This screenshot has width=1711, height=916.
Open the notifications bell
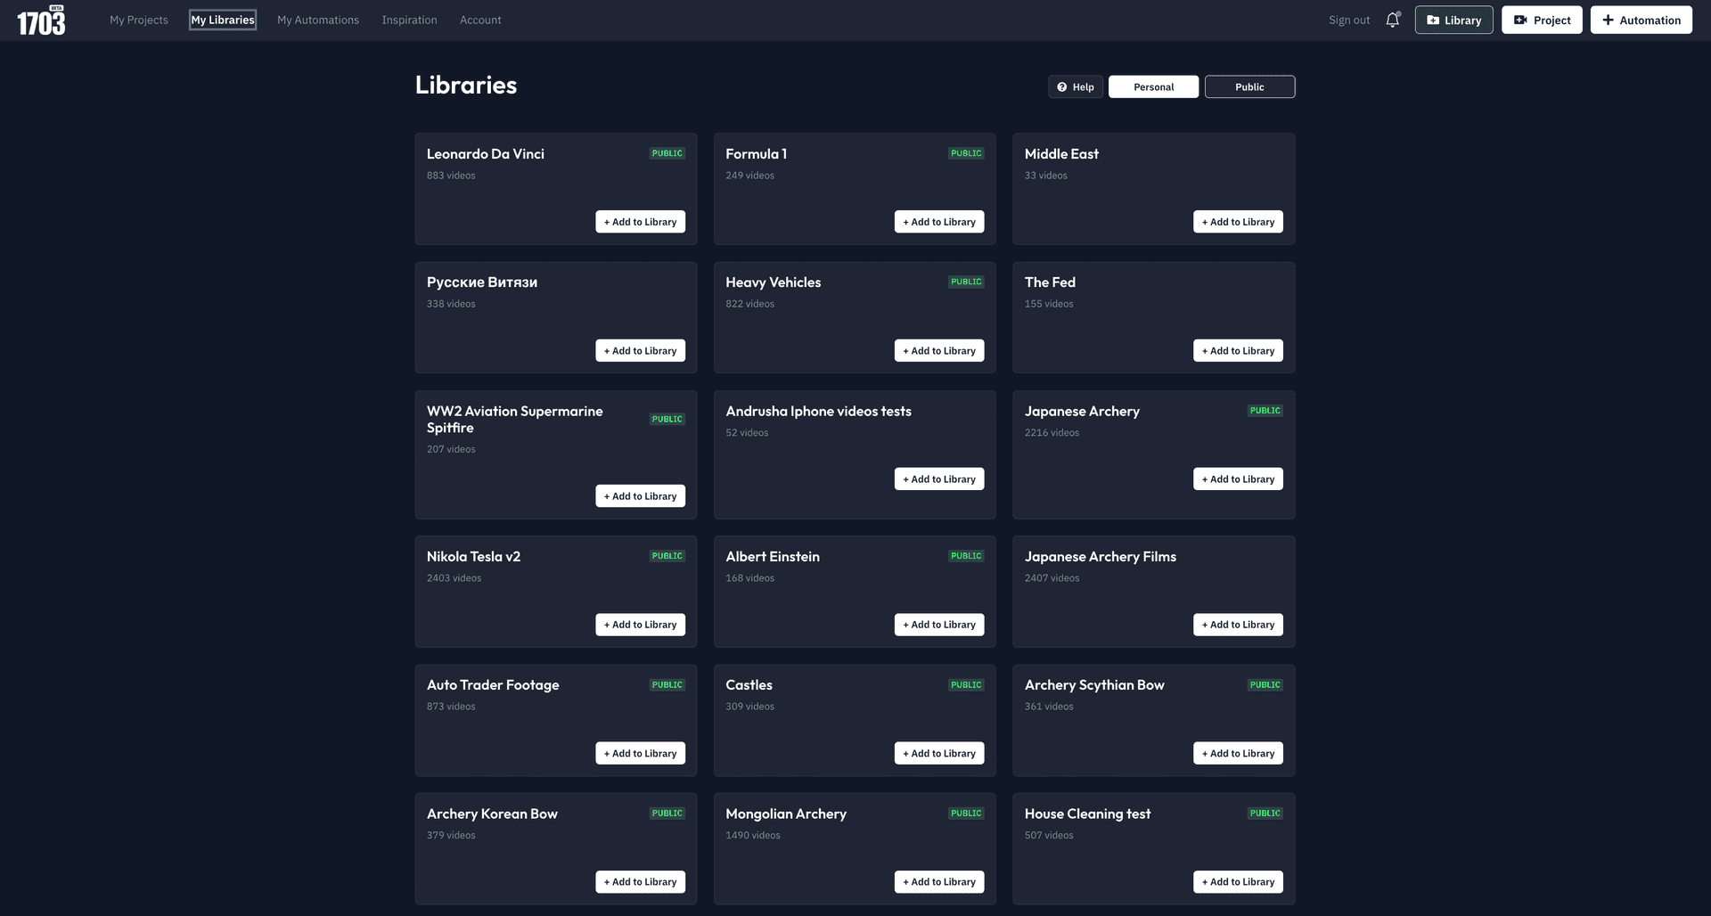[x=1392, y=20]
